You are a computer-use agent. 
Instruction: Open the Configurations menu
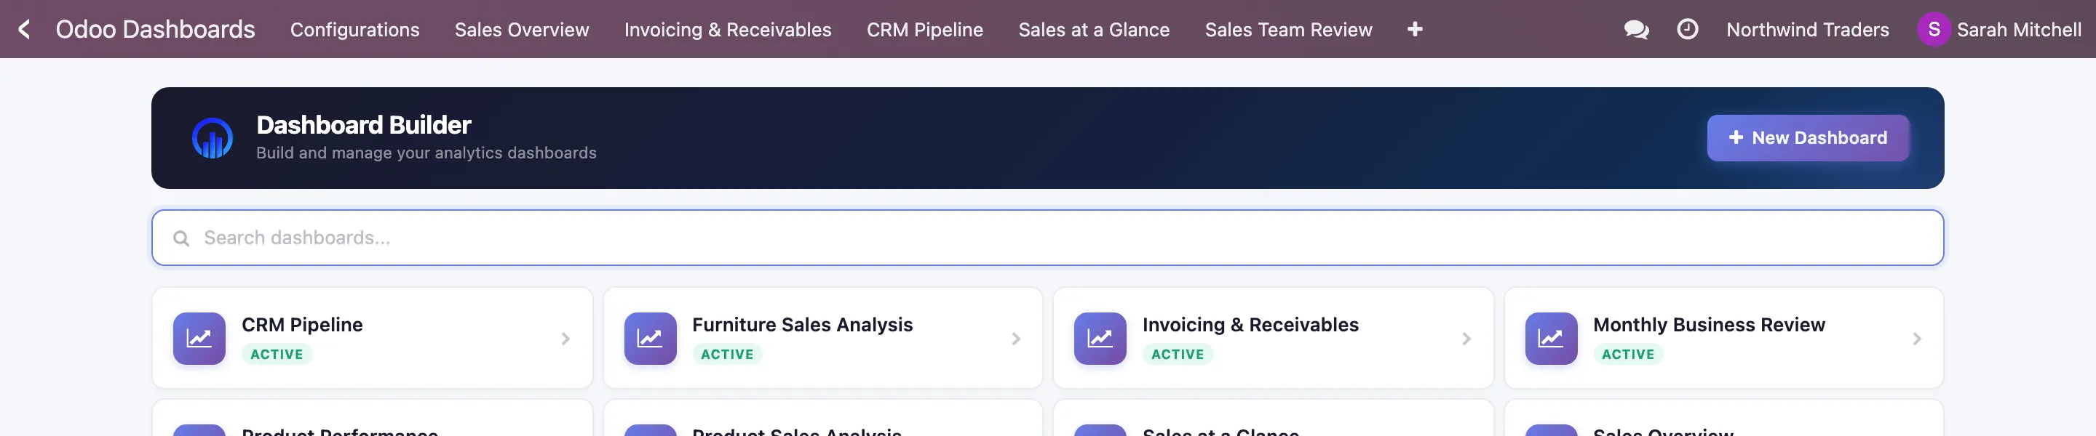(354, 29)
